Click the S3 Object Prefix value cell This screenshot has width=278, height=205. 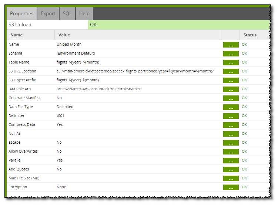[138, 80]
